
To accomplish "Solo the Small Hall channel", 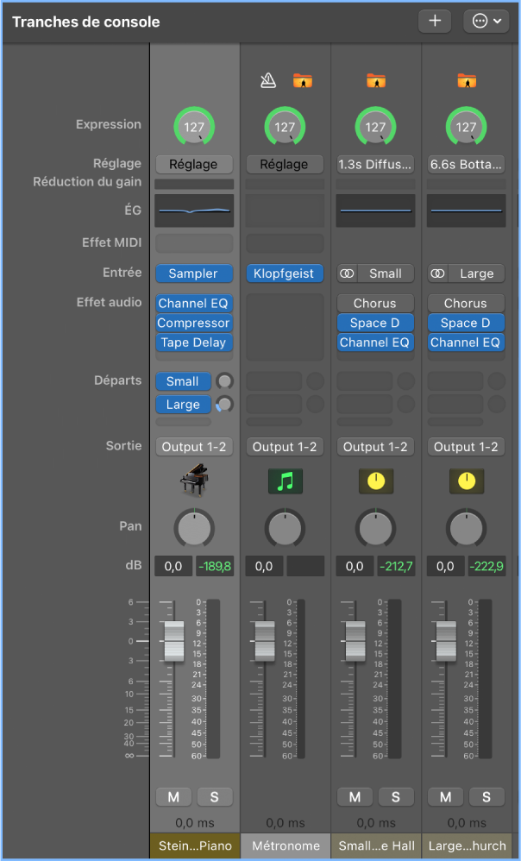I will [396, 796].
